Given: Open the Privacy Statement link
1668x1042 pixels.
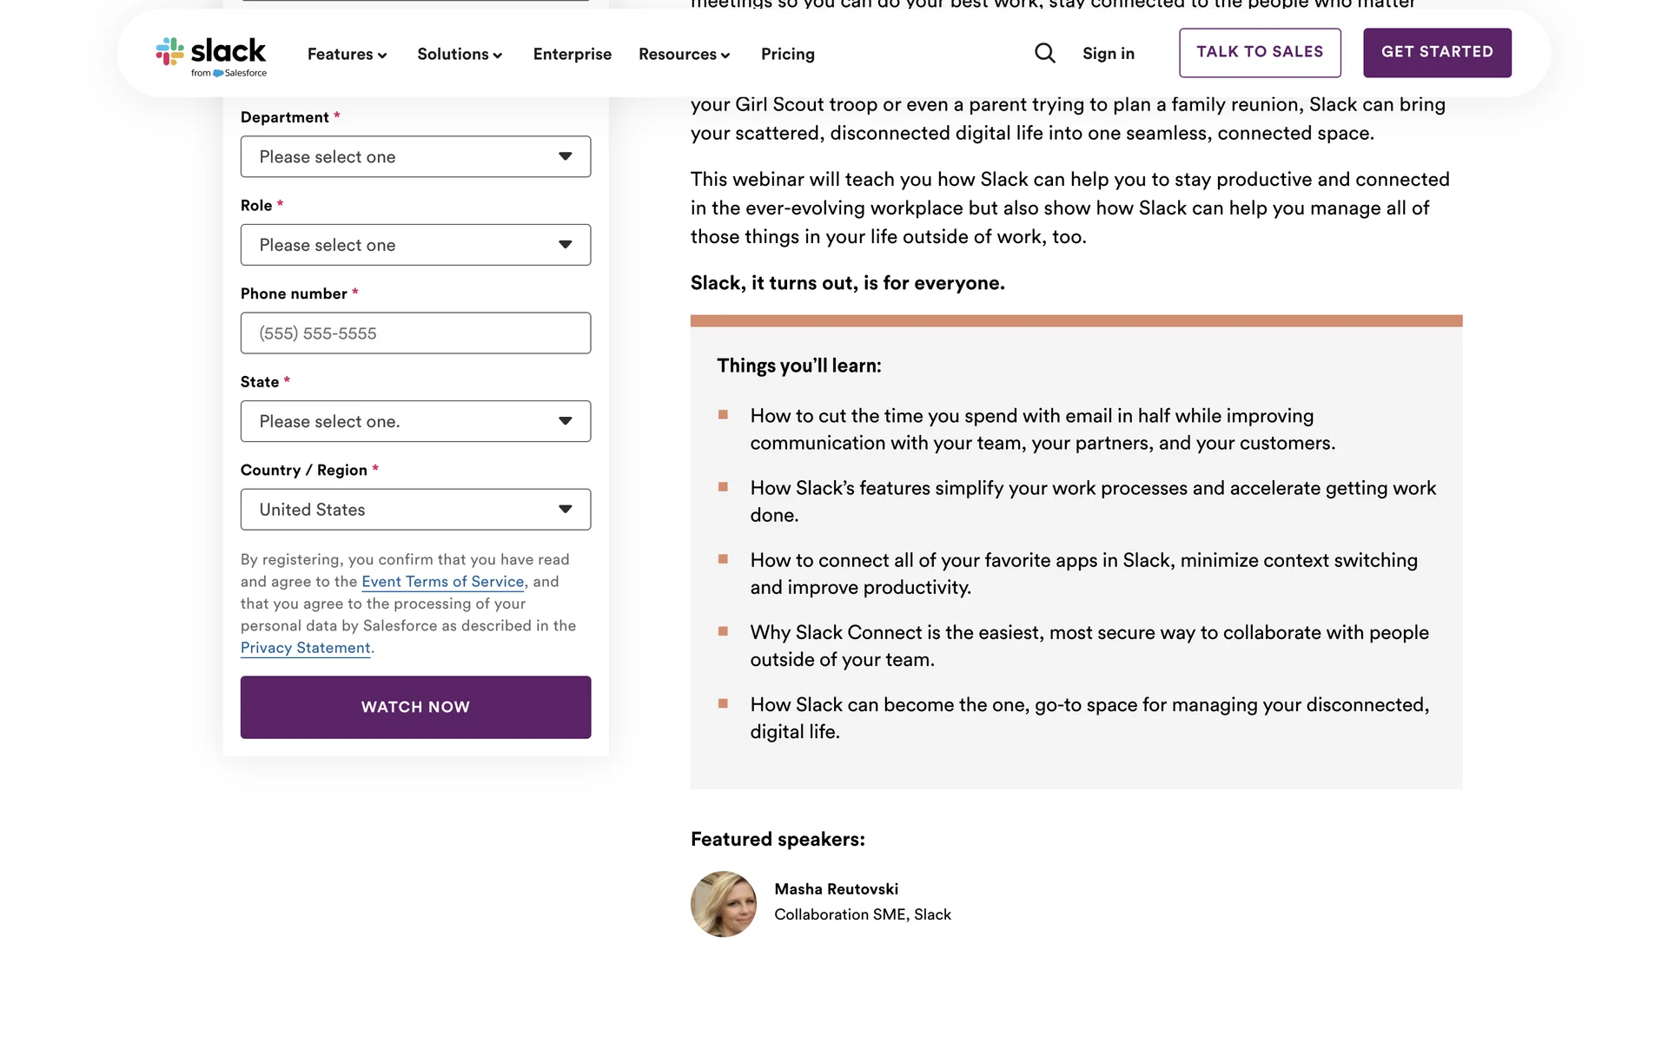Looking at the screenshot, I should point(305,648).
